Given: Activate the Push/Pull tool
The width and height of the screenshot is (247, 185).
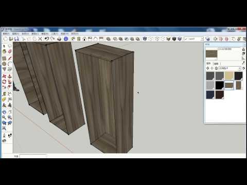Looking at the screenshot, I should 10,76.
